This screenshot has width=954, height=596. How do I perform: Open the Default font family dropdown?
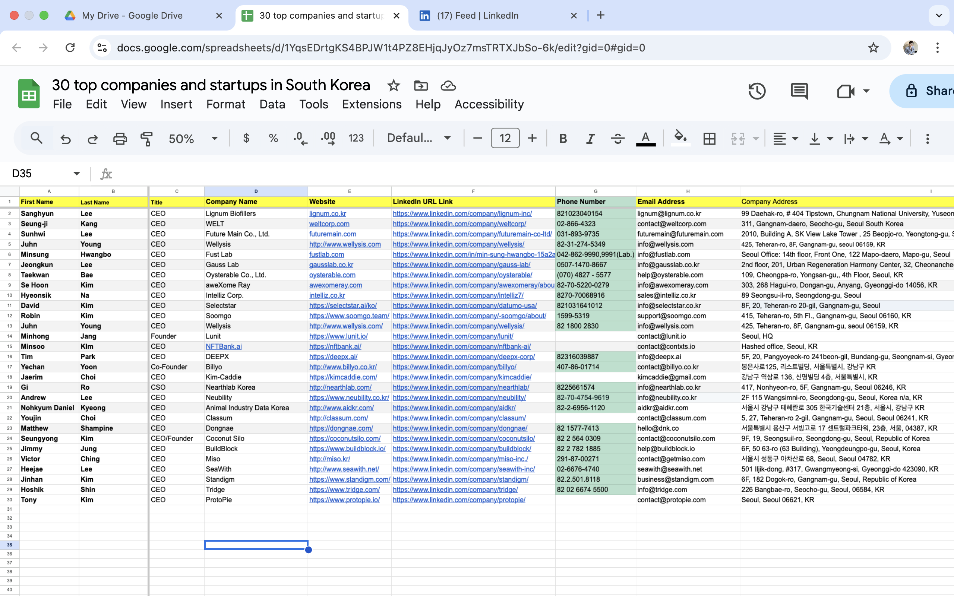pos(418,138)
